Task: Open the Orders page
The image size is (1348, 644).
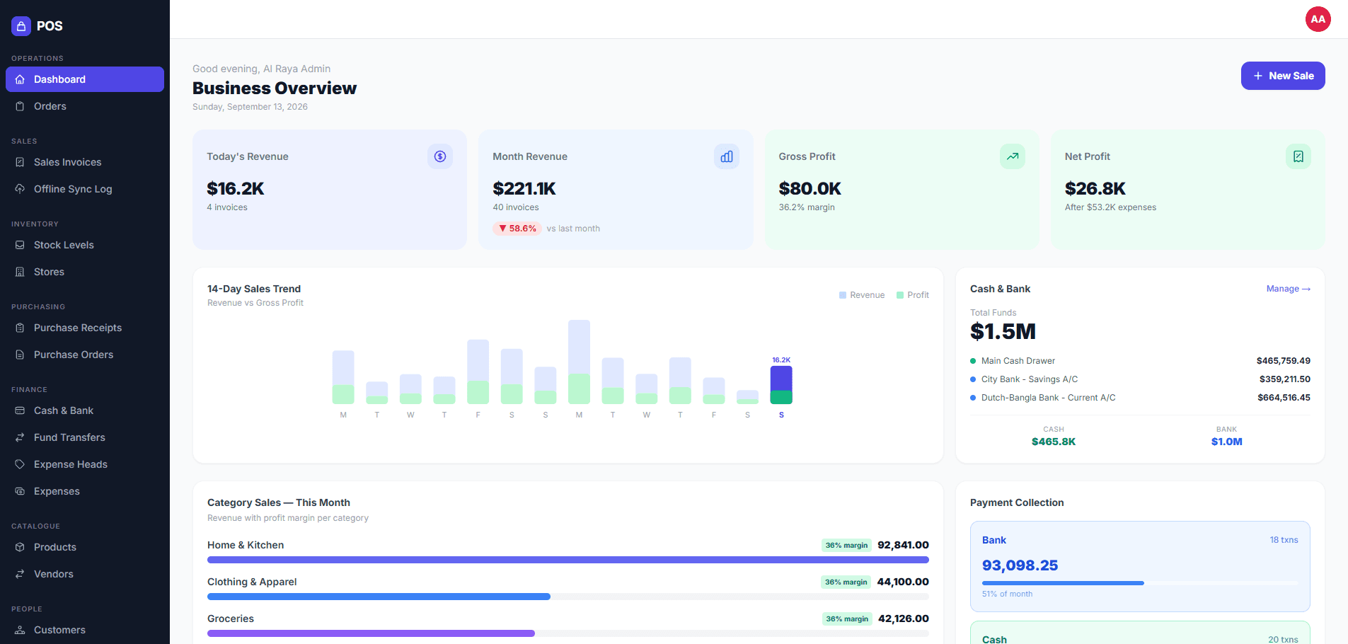Action: click(x=85, y=106)
